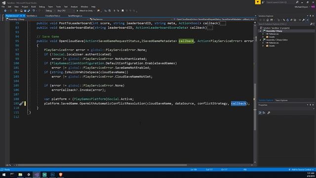Toggle auto-hide pin on Solution Explorer panel
Image resolution: width=316 pixels, height=178 pixels.
point(311,16)
